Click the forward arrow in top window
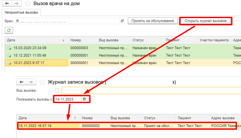This screenshot has height=138, width=241. pos(16,4)
